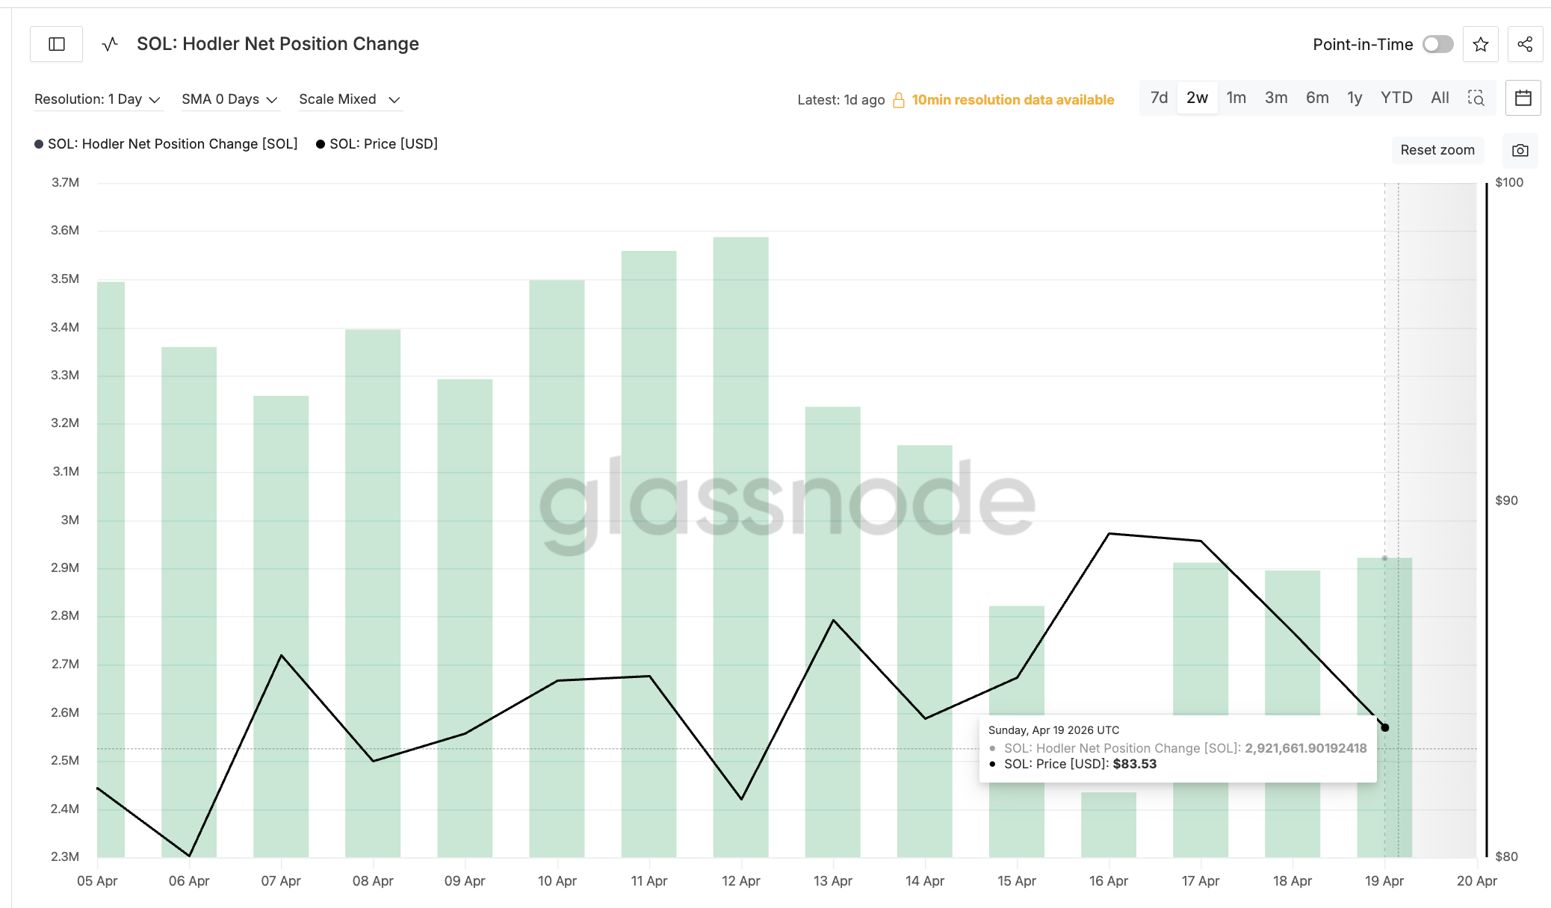Favorite this chart with star icon
The image size is (1551, 908).
pyautogui.click(x=1480, y=45)
